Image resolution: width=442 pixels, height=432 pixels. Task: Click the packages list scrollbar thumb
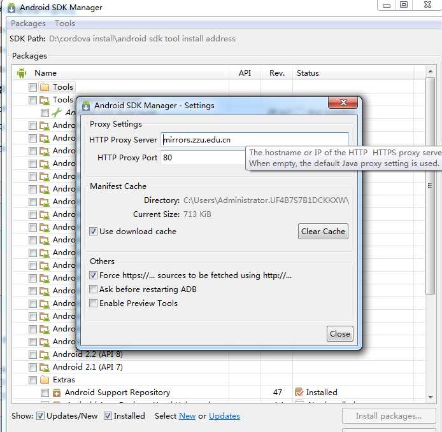coord(430,186)
